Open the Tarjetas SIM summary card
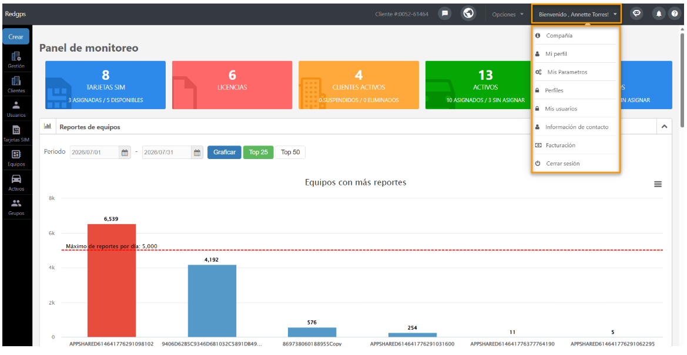Viewport: 687px width, 355px height. (106, 85)
